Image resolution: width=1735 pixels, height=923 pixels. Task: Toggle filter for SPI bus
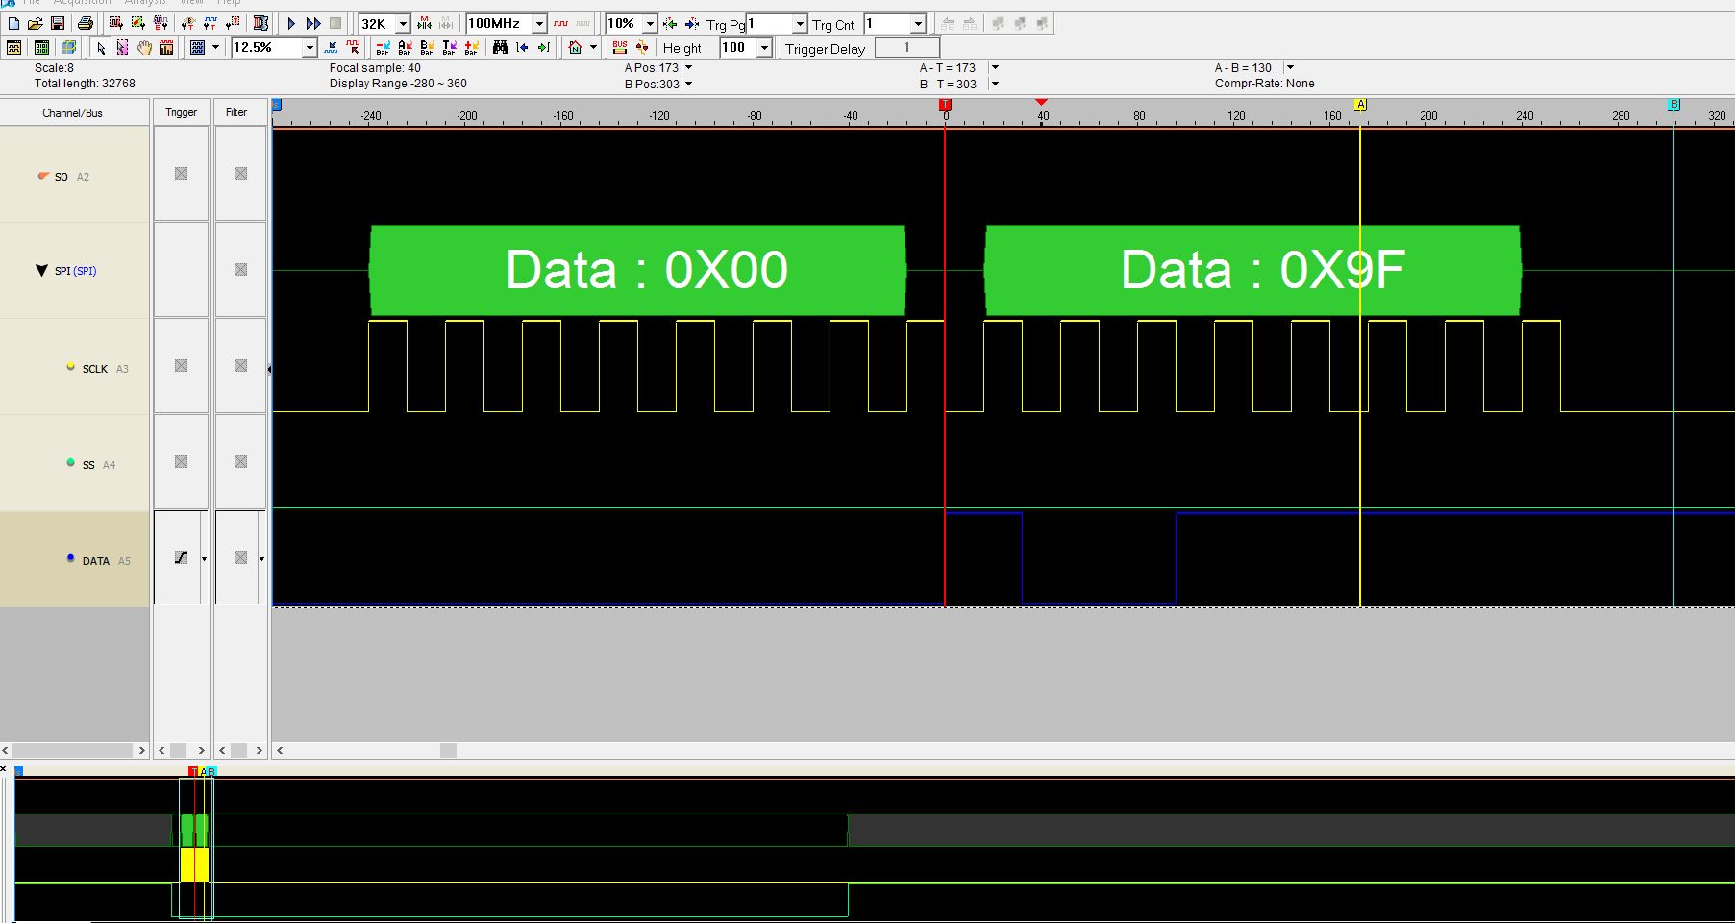tap(240, 270)
